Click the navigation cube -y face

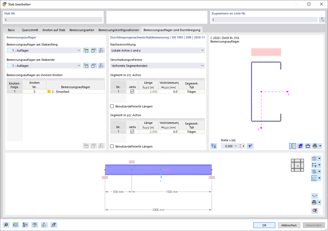click(x=297, y=165)
